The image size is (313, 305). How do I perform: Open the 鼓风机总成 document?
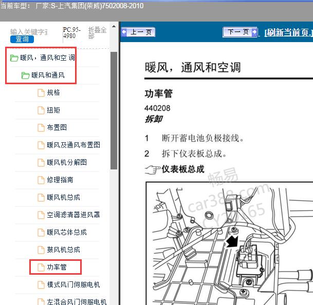point(64,250)
